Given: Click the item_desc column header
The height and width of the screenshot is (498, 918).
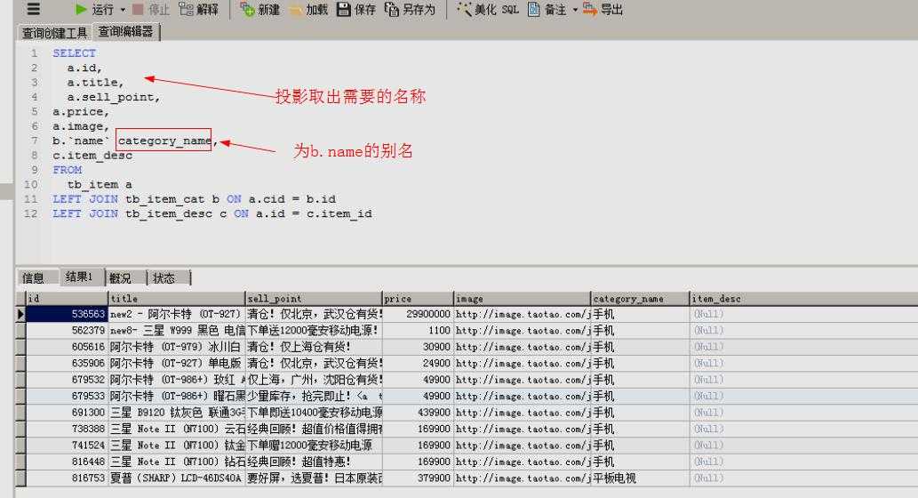Looking at the screenshot, I should pyautogui.click(x=804, y=298).
